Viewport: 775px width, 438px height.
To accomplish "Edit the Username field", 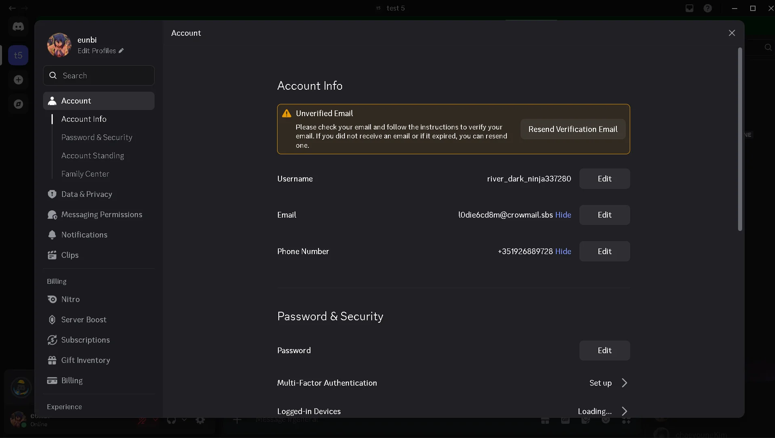I will pos(604,179).
